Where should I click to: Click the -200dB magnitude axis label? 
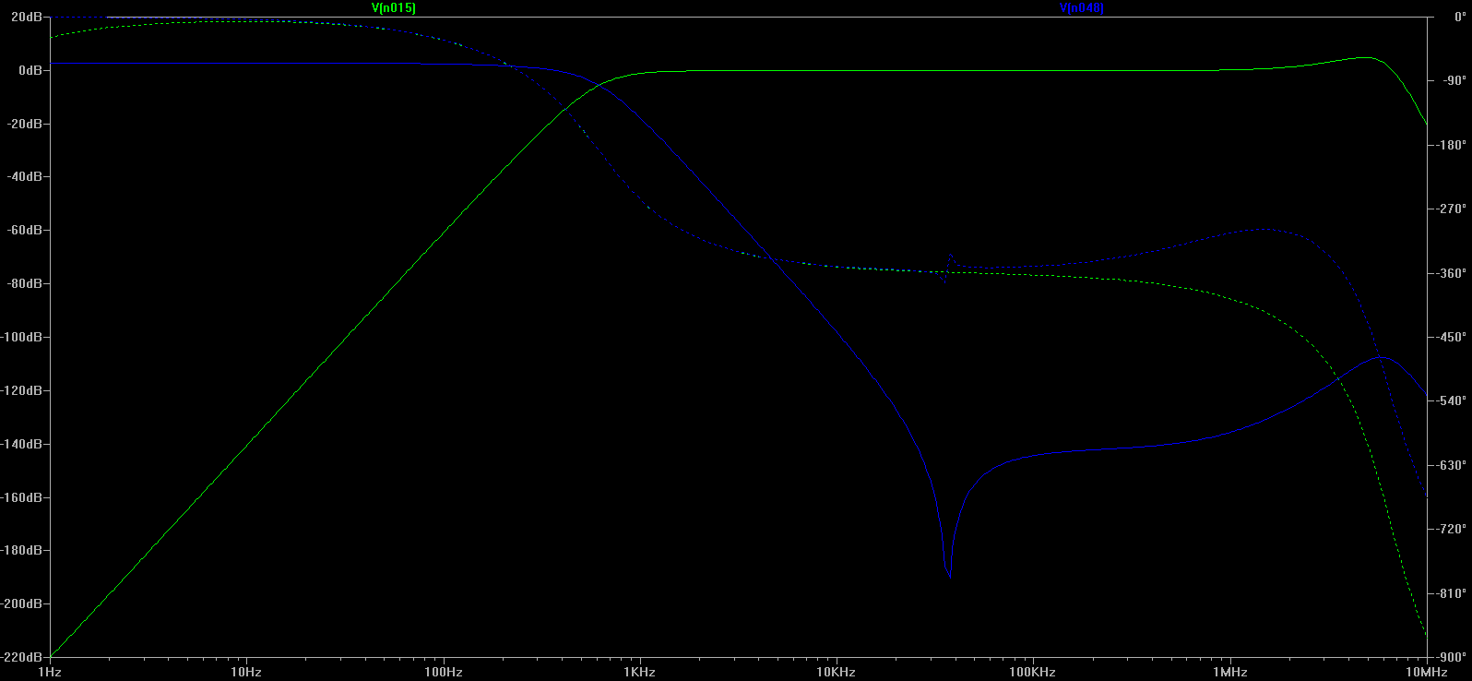click(22, 603)
